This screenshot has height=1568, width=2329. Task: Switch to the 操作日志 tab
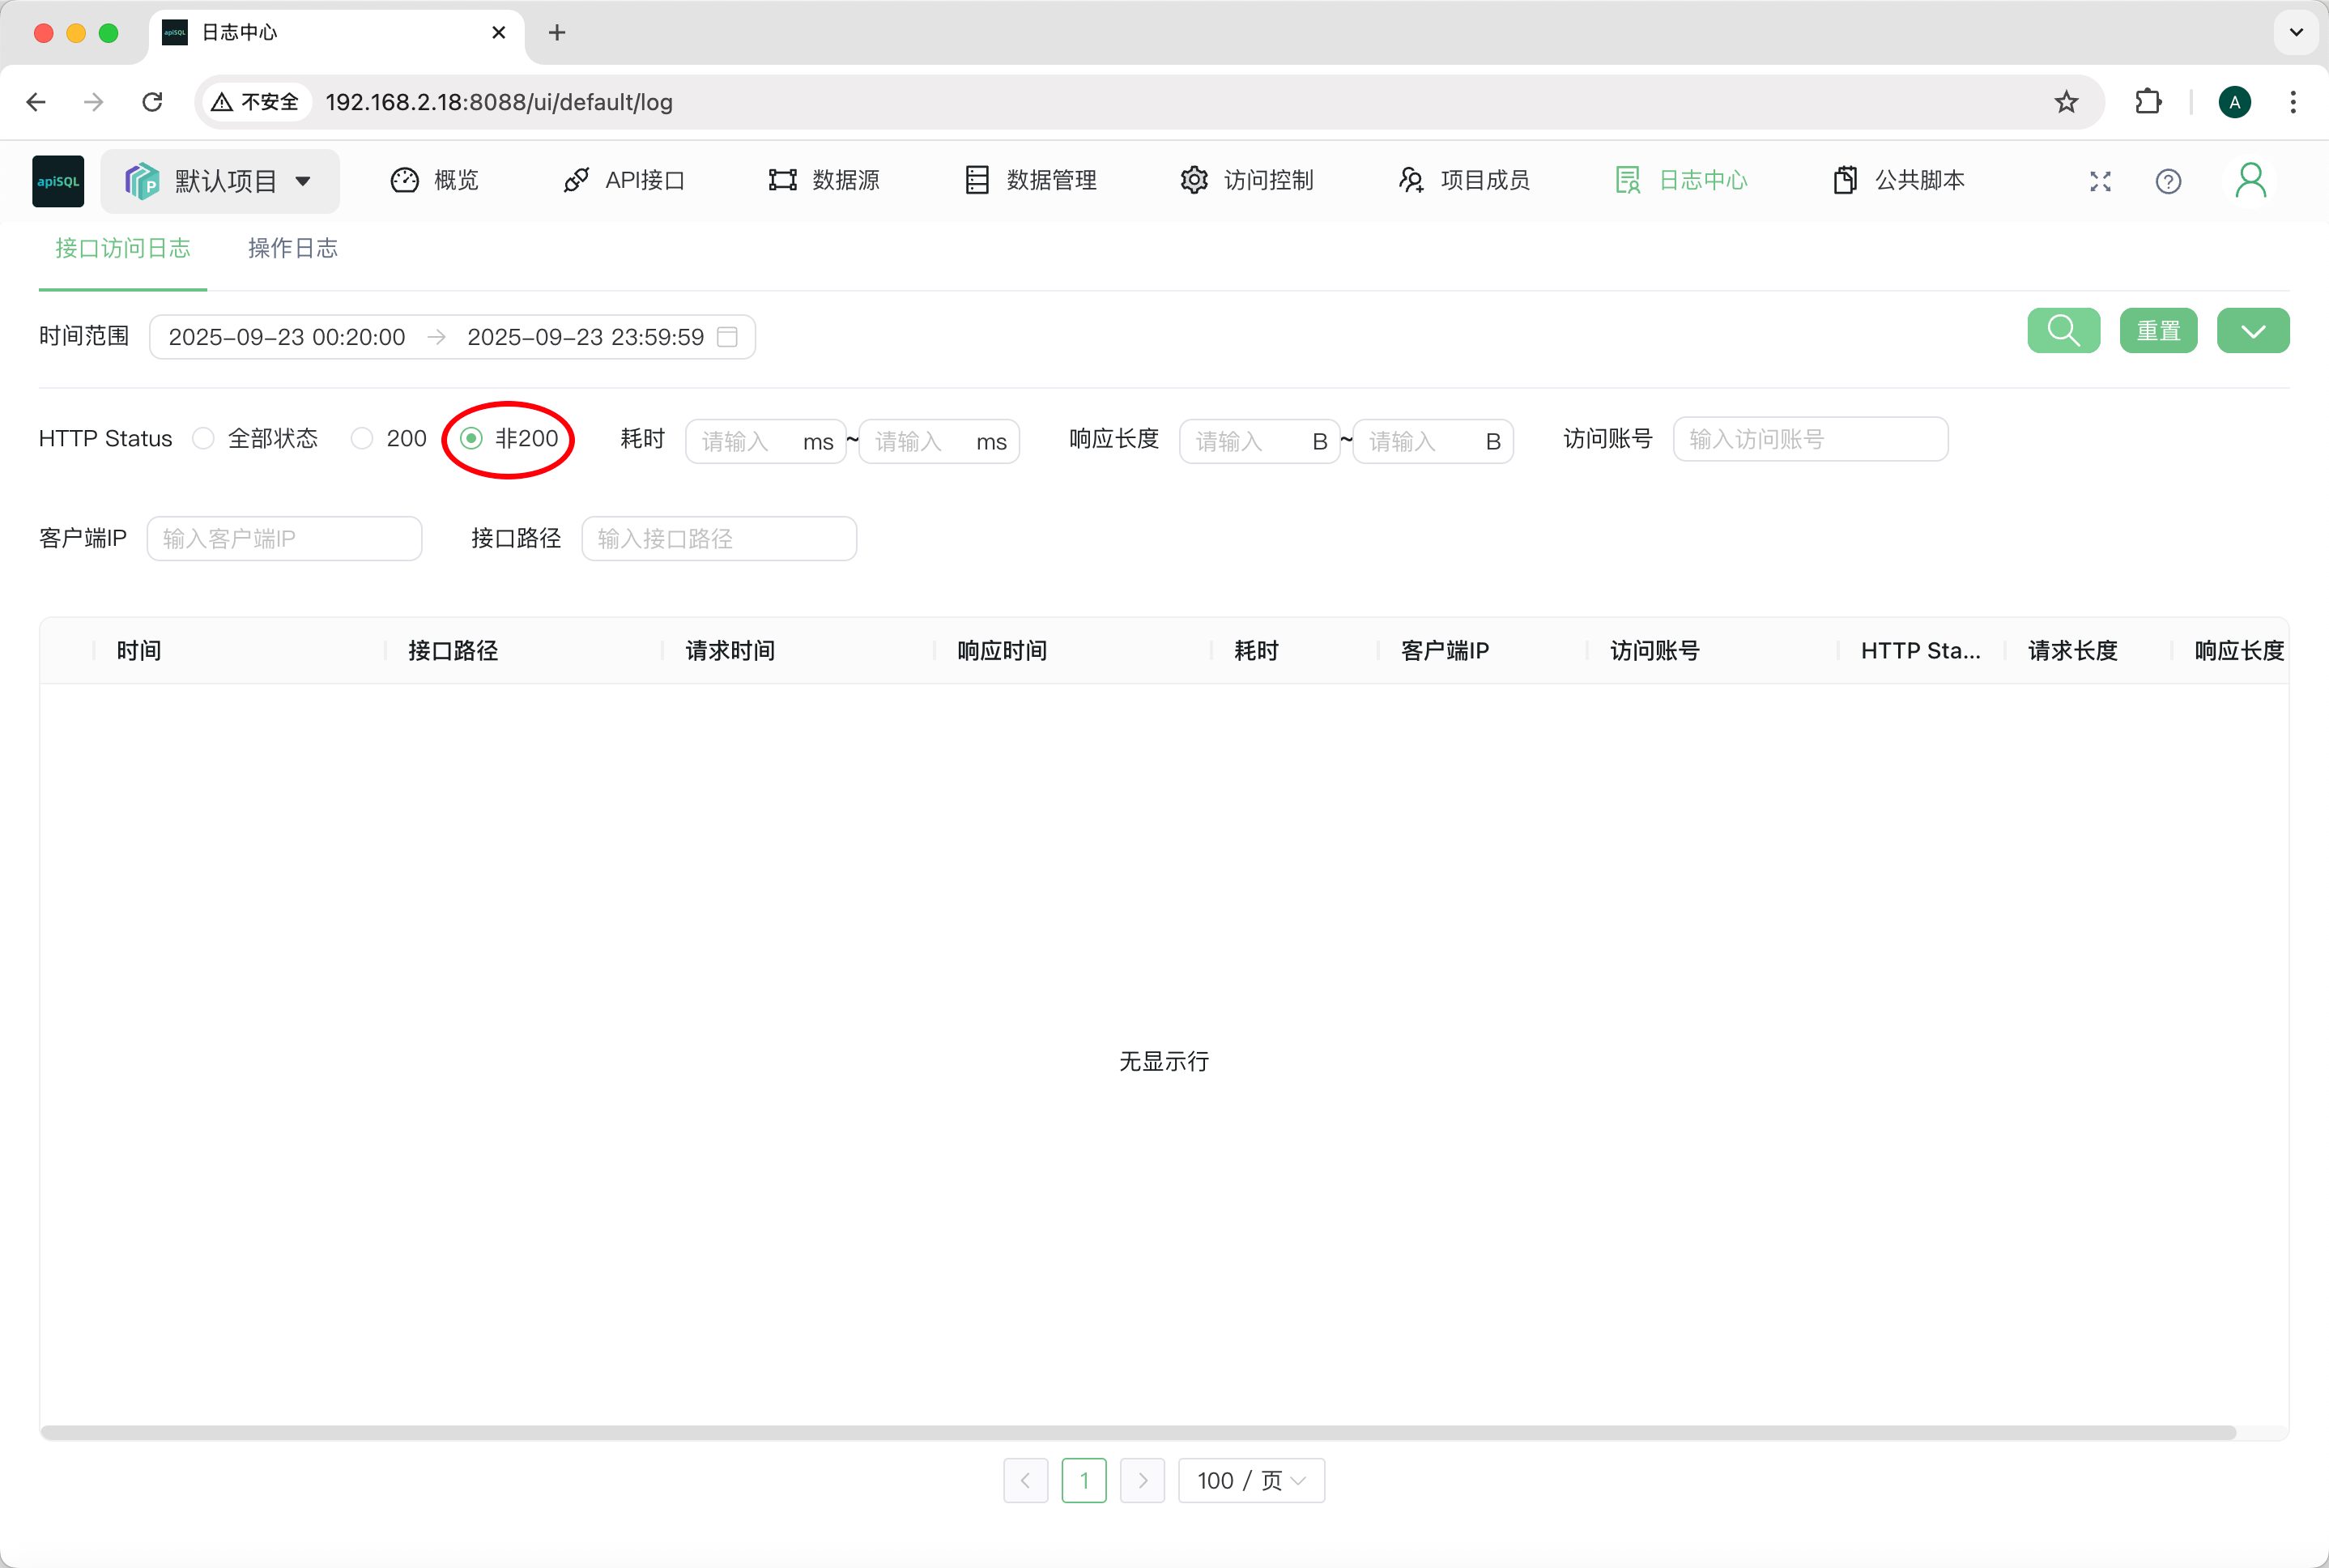[x=293, y=248]
